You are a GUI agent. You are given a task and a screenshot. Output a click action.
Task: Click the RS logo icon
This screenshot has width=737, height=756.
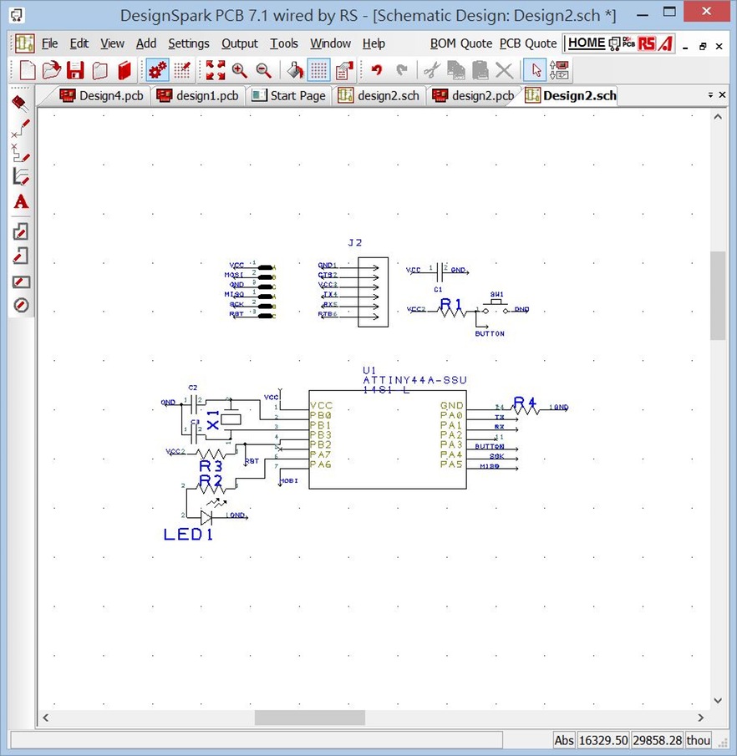tap(647, 43)
